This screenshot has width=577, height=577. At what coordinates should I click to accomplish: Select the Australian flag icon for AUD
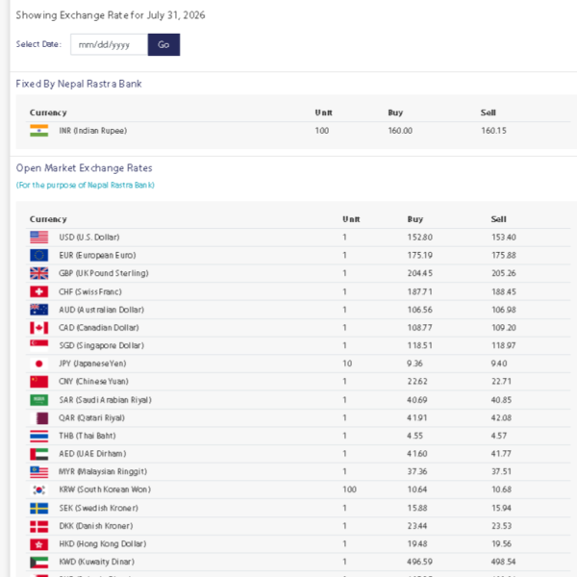point(39,310)
